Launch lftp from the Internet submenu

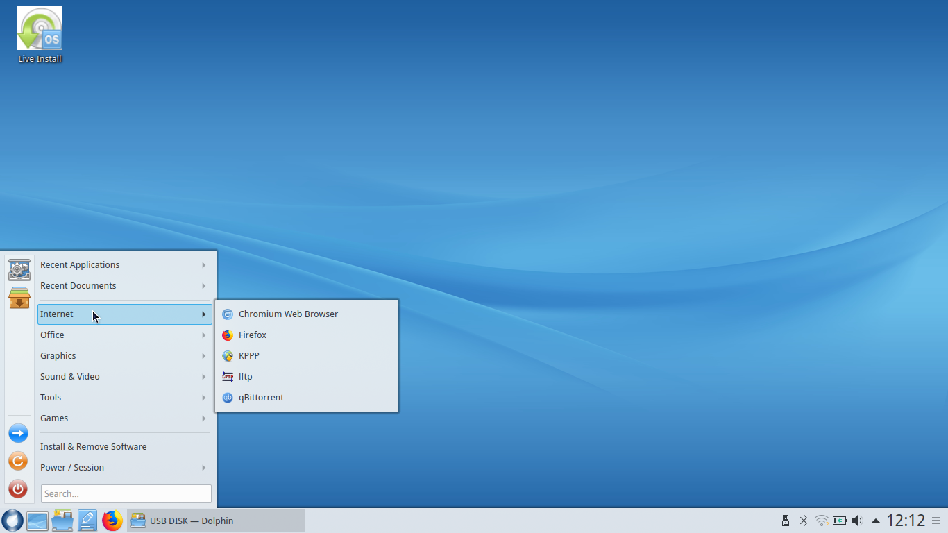pos(307,377)
